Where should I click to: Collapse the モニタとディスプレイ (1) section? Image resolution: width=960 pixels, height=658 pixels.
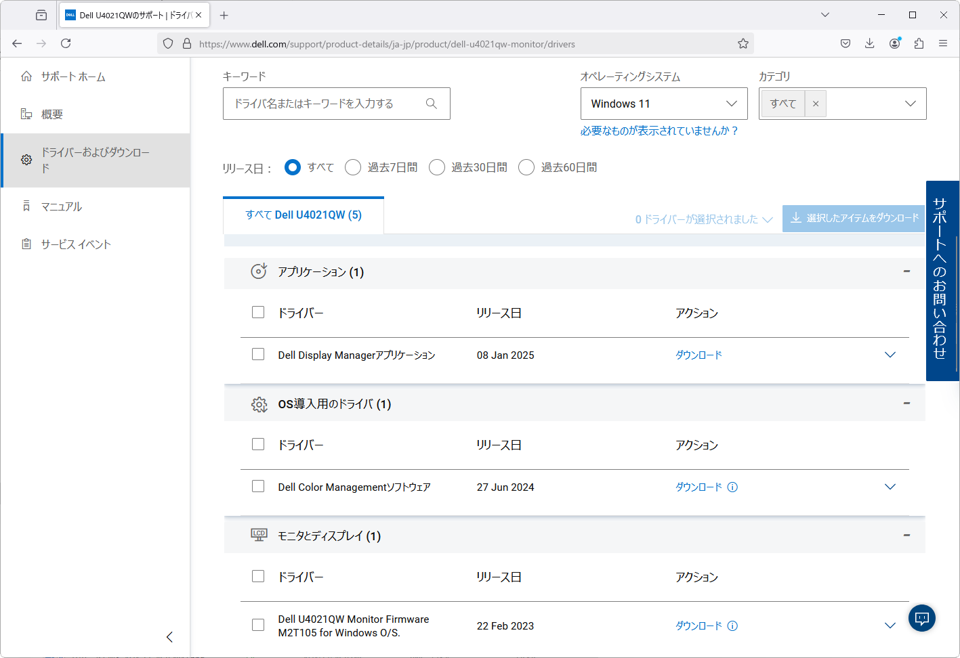(906, 535)
